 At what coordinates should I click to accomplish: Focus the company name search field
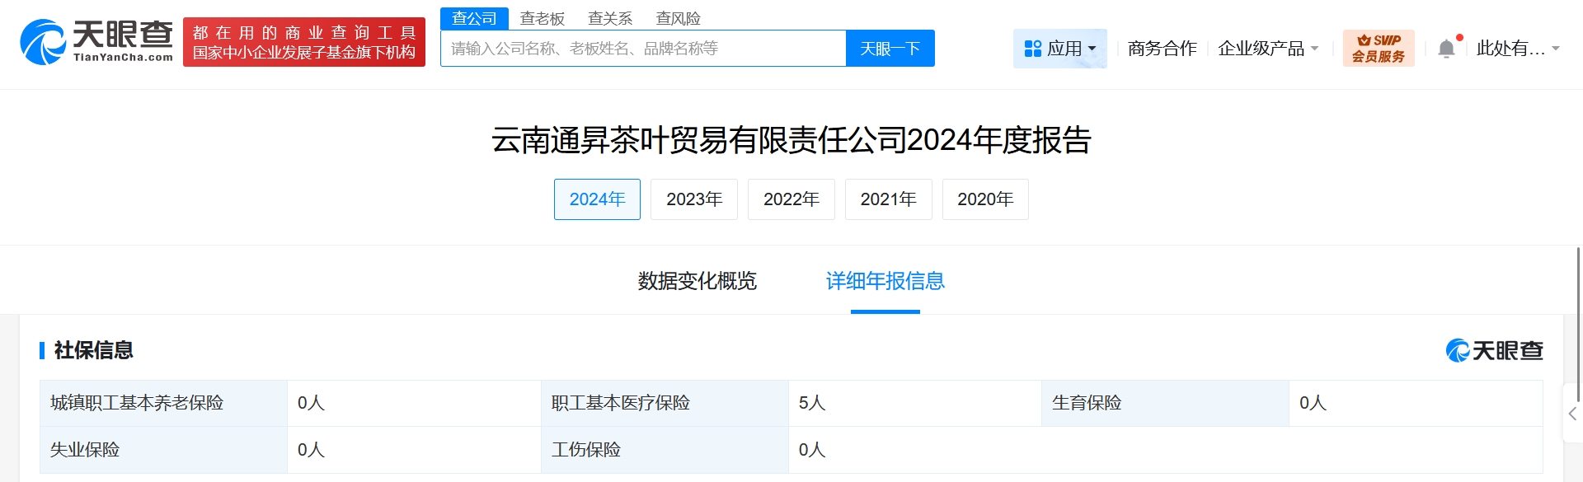(x=643, y=49)
